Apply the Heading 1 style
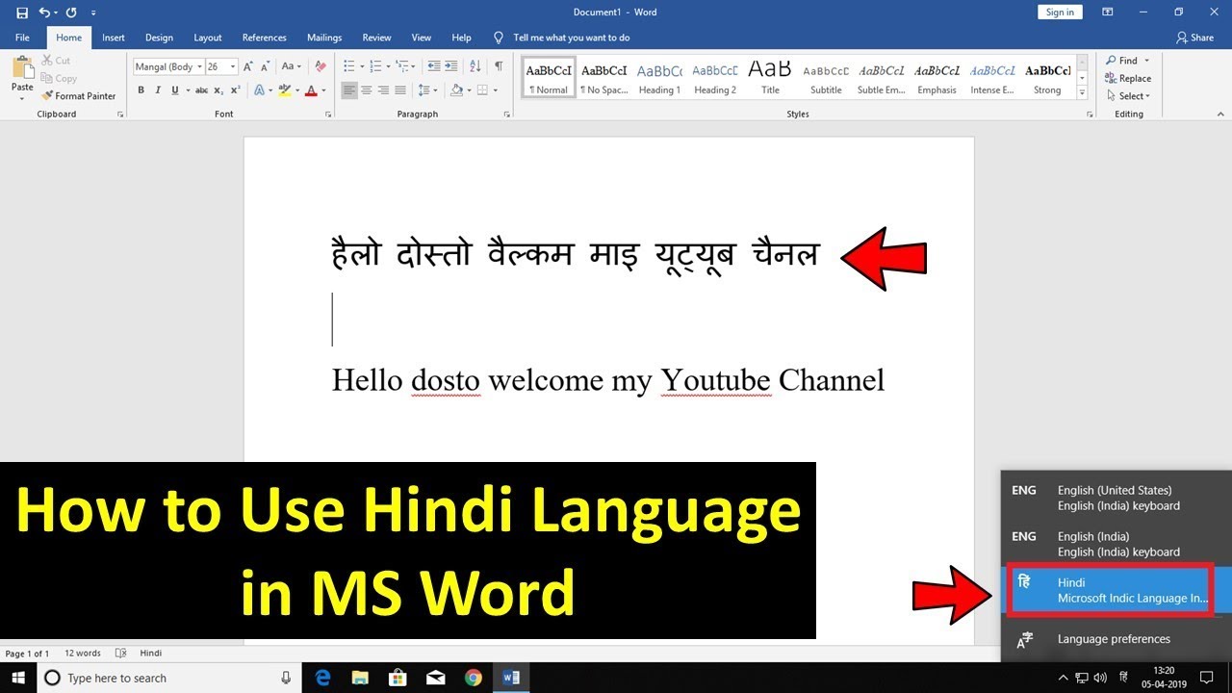1232x693 pixels. point(659,78)
